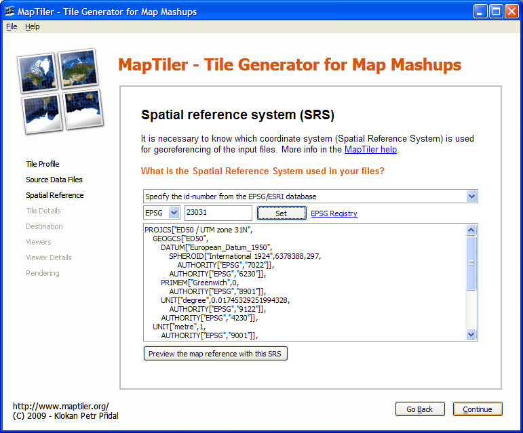Open the File menu
The image size is (523, 433).
pyautogui.click(x=12, y=26)
